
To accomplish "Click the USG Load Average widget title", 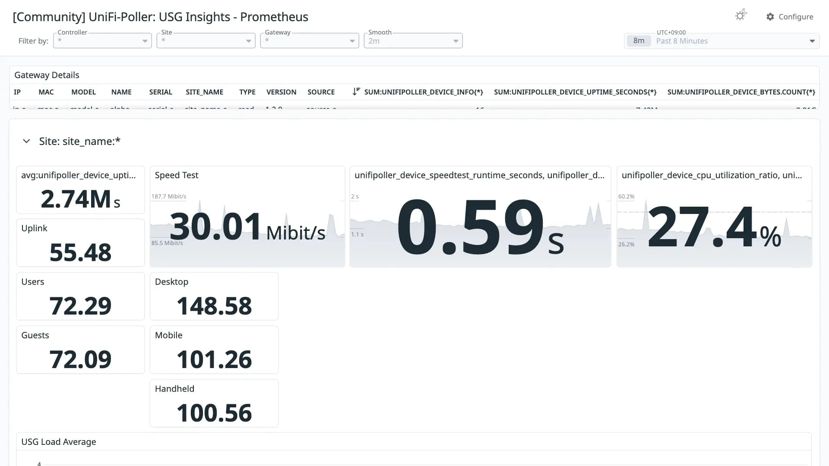I will click(59, 442).
